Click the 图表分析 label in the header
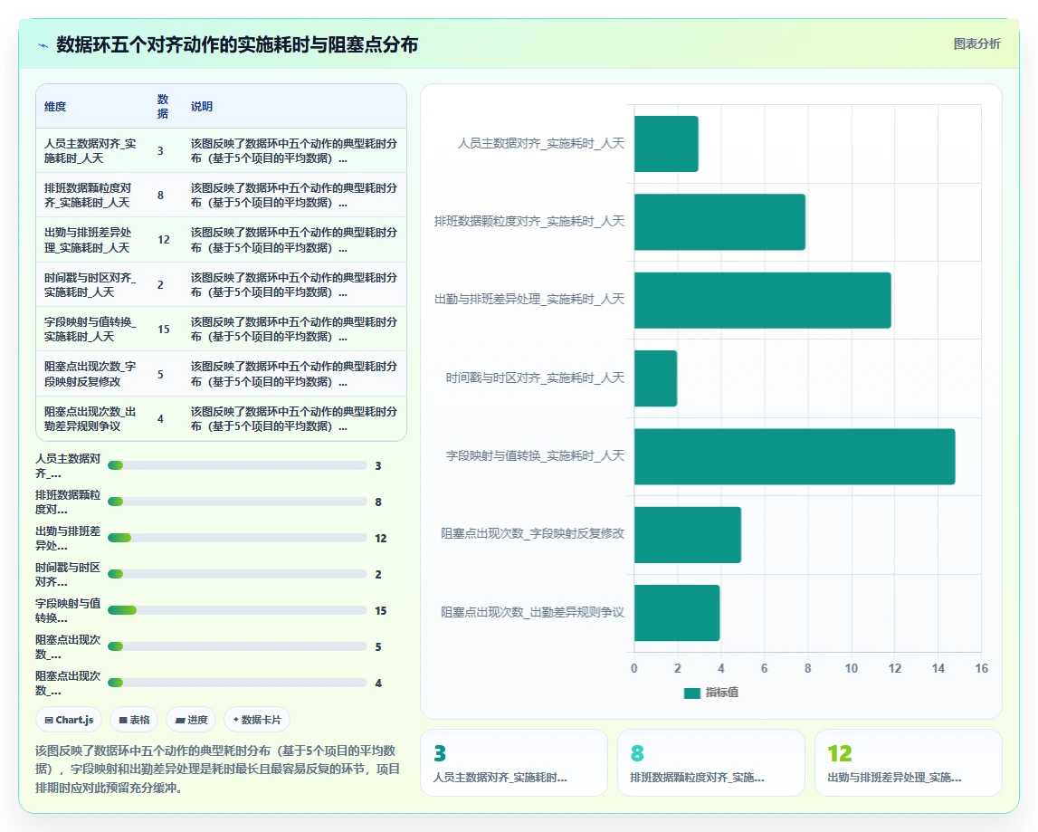The height and width of the screenshot is (832, 1038). point(976,43)
